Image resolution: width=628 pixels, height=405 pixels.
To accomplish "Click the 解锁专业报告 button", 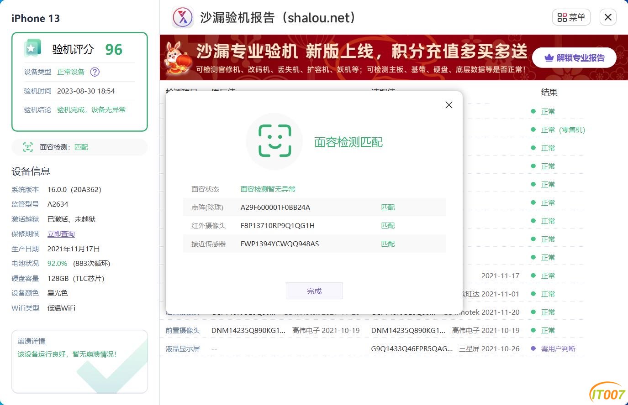I will click(574, 58).
